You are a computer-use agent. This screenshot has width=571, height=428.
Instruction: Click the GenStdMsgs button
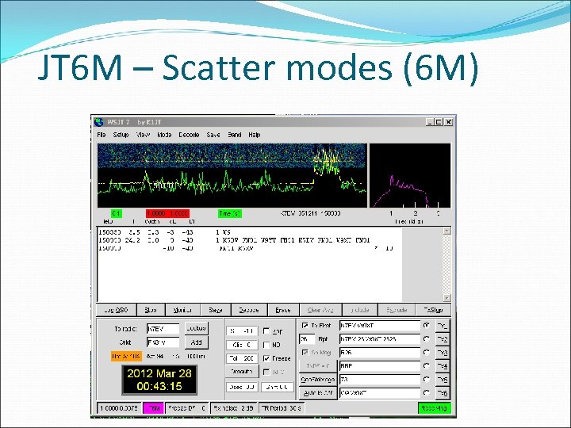[317, 379]
